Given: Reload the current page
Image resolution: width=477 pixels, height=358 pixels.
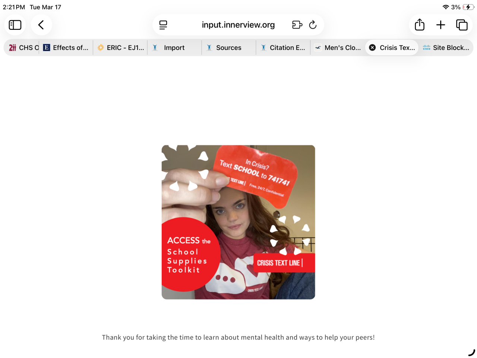Looking at the screenshot, I should point(313,25).
